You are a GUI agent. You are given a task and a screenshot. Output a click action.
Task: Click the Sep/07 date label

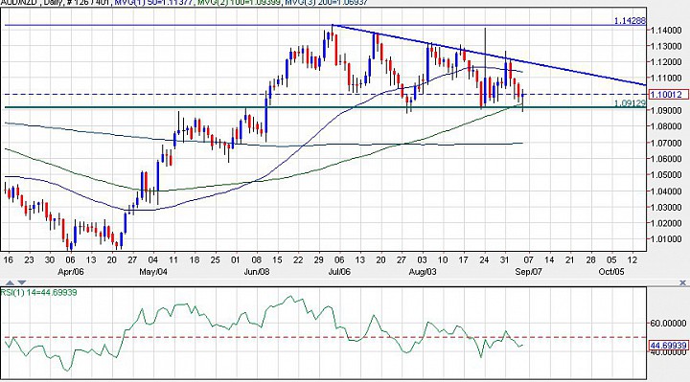[528, 272]
